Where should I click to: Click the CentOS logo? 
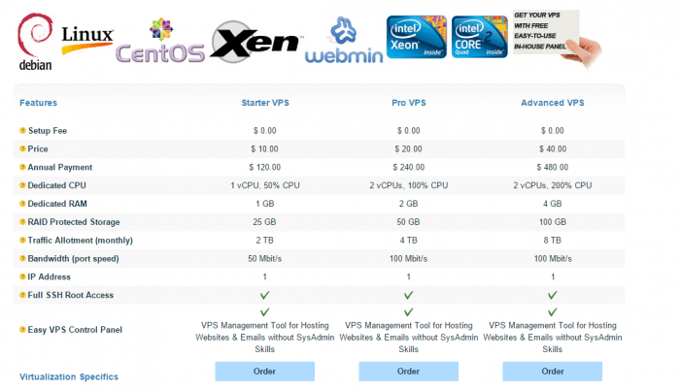point(160,41)
